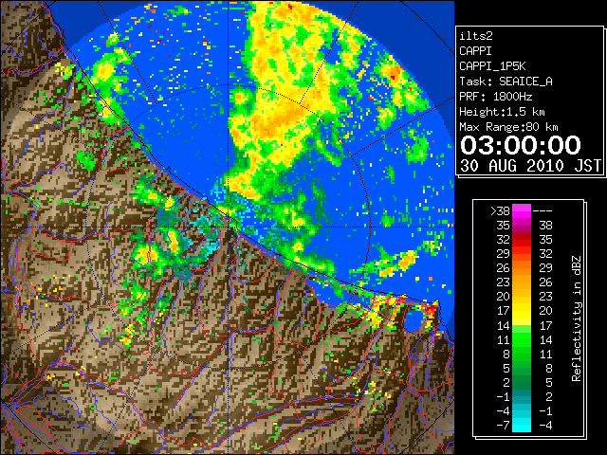Image resolution: width=607 pixels, height=455 pixels.
Task: Click the '03:00:00' timestamp
Action: [521, 145]
